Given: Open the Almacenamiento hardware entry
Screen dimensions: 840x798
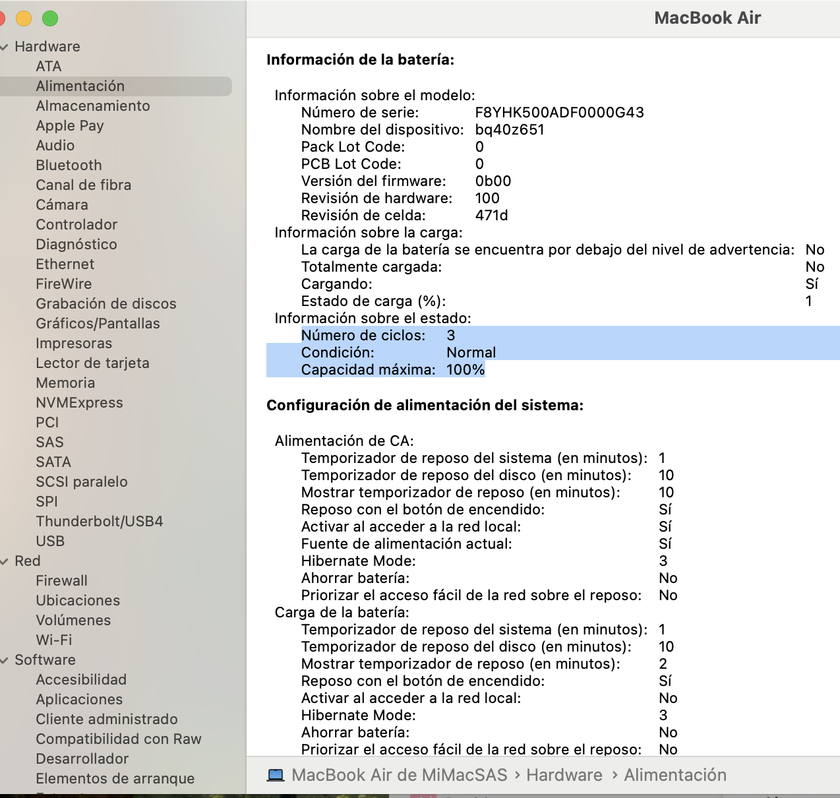Looking at the screenshot, I should [92, 106].
